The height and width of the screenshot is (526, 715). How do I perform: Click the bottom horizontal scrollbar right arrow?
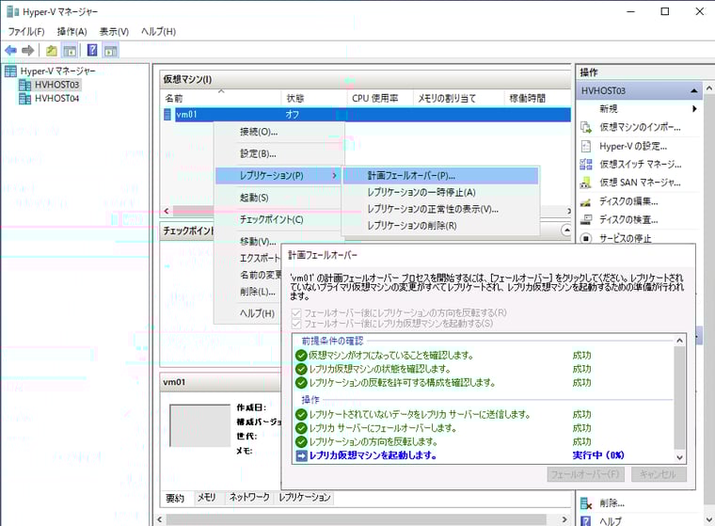pyautogui.click(x=564, y=519)
